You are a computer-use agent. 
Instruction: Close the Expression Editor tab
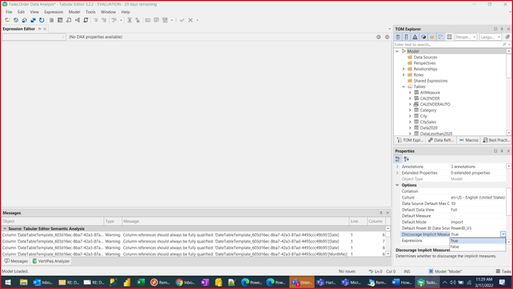pos(45,29)
